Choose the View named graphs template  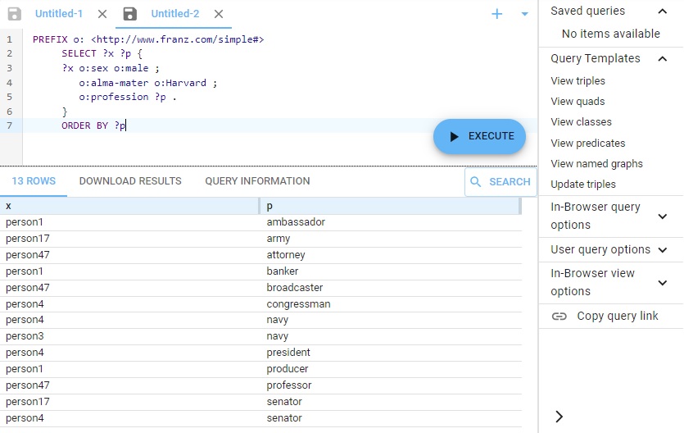click(x=596, y=164)
